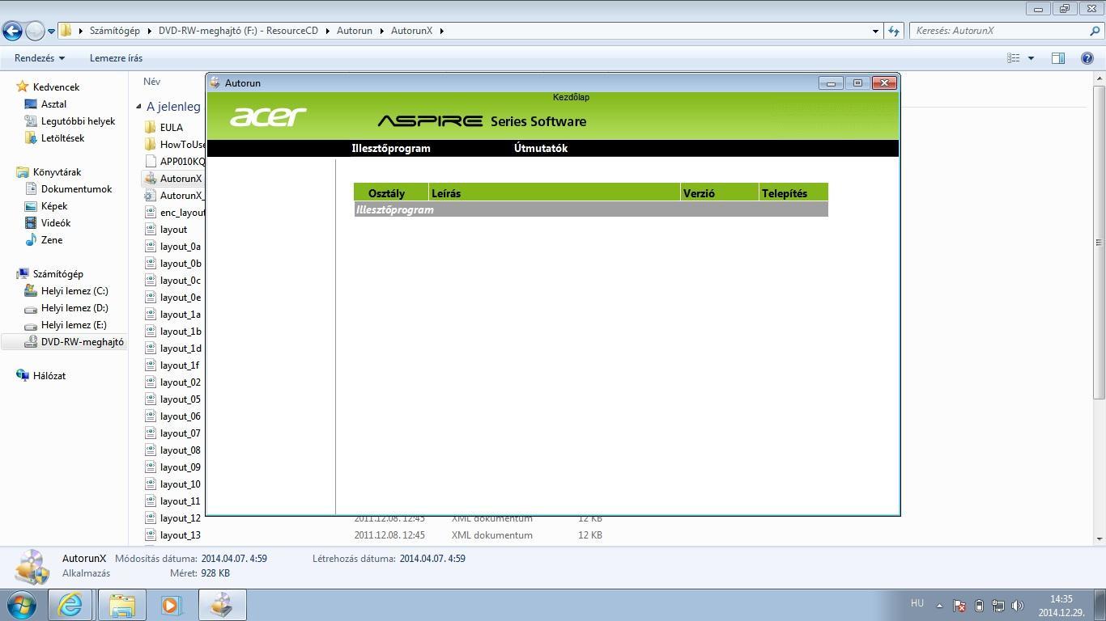Click the volume speaker tray icon
Screen dimensions: 1106x621
click(1018, 605)
